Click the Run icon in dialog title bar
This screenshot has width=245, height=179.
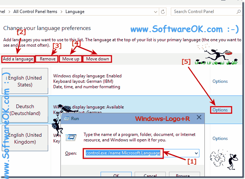point(67,119)
